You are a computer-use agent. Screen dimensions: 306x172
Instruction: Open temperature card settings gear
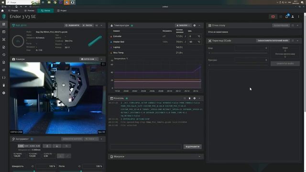[195, 25]
